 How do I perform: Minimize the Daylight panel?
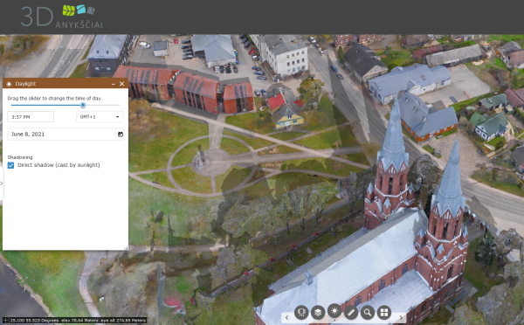pyautogui.click(x=114, y=84)
